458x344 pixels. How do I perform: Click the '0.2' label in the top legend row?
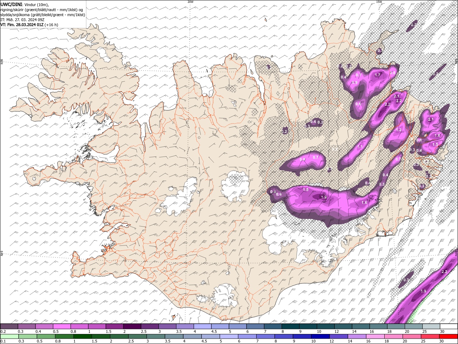coord(3,331)
